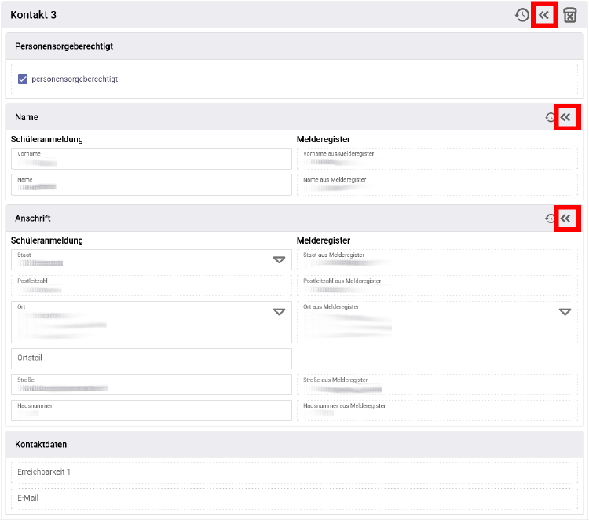Expand the Ort dropdown under Schüleranmeldung
The width and height of the screenshot is (589, 521).
pos(279,312)
